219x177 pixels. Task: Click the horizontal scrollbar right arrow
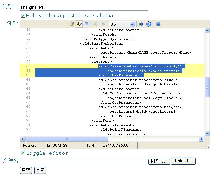201,139
